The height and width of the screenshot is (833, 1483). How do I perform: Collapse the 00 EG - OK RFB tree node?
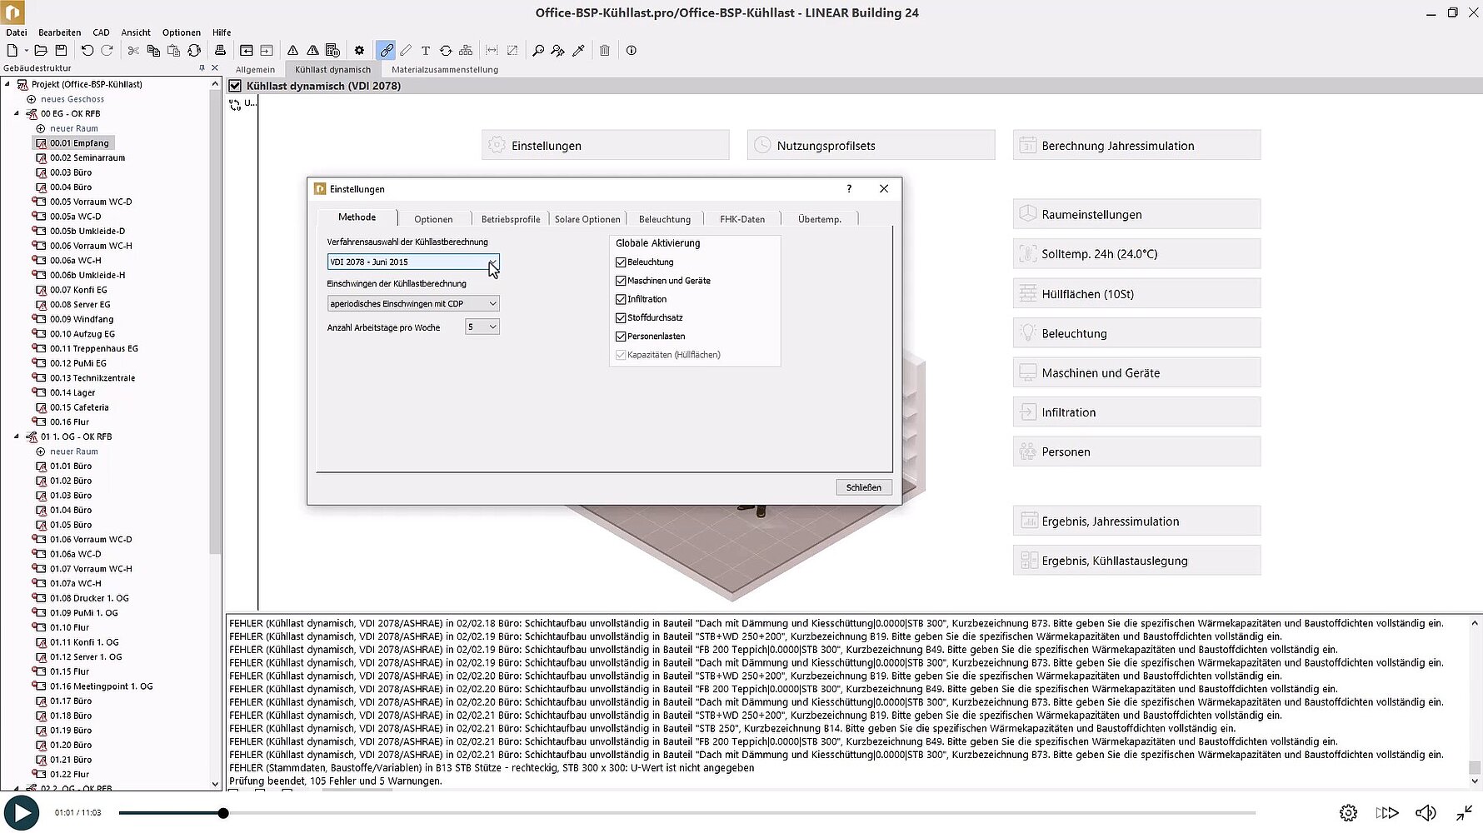click(x=17, y=114)
